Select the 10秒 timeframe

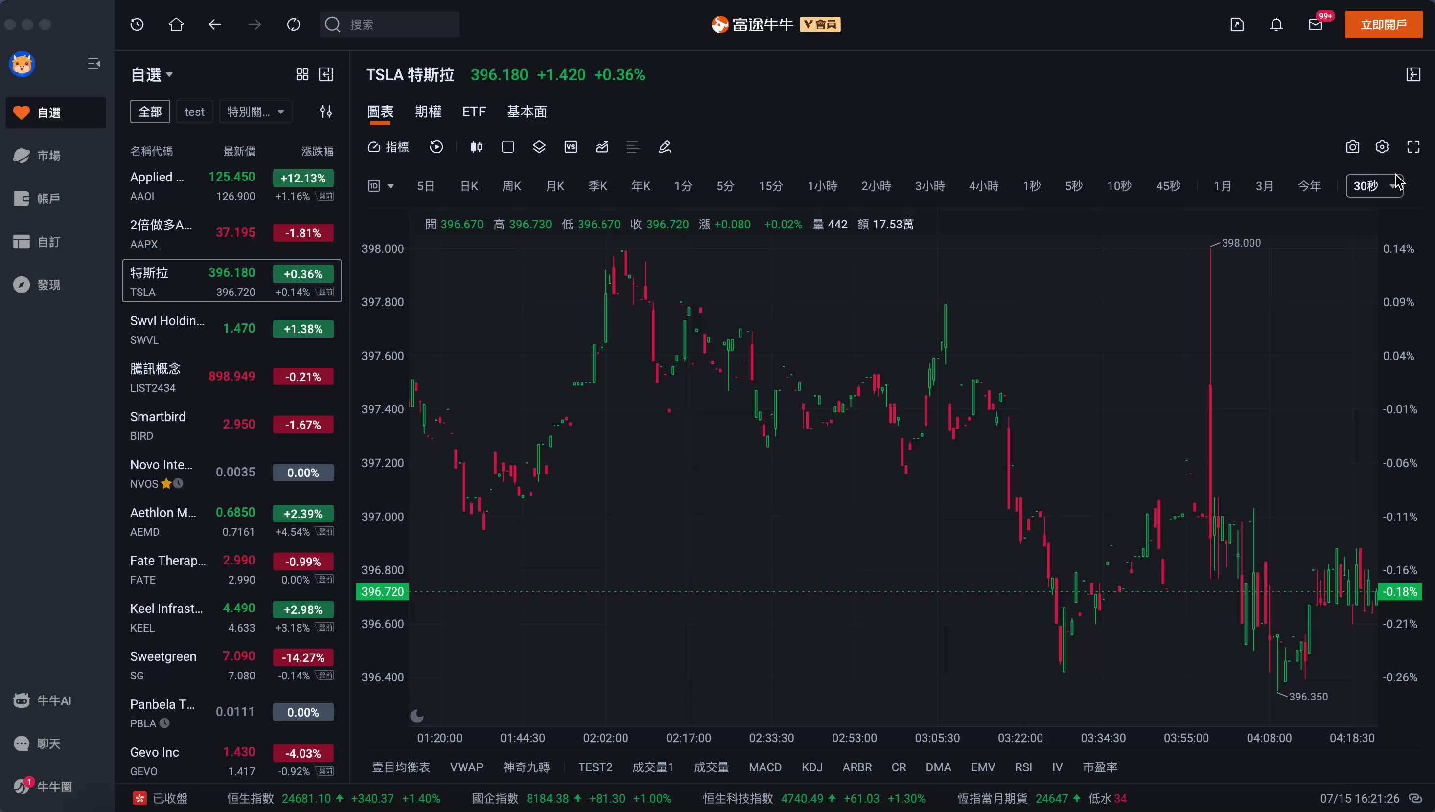click(x=1119, y=186)
